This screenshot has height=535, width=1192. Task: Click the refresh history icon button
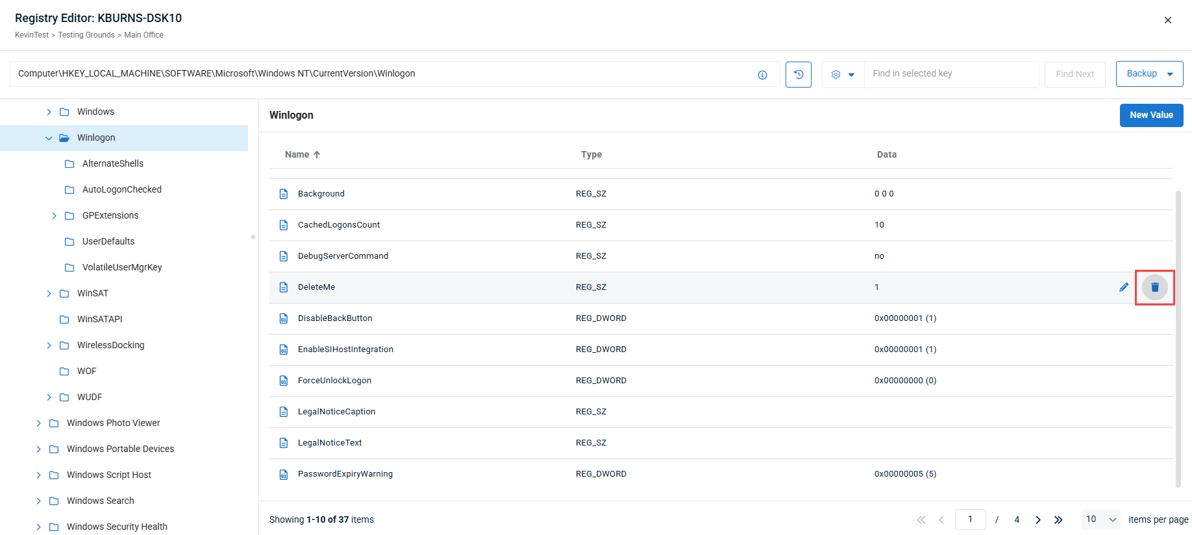pyautogui.click(x=798, y=75)
